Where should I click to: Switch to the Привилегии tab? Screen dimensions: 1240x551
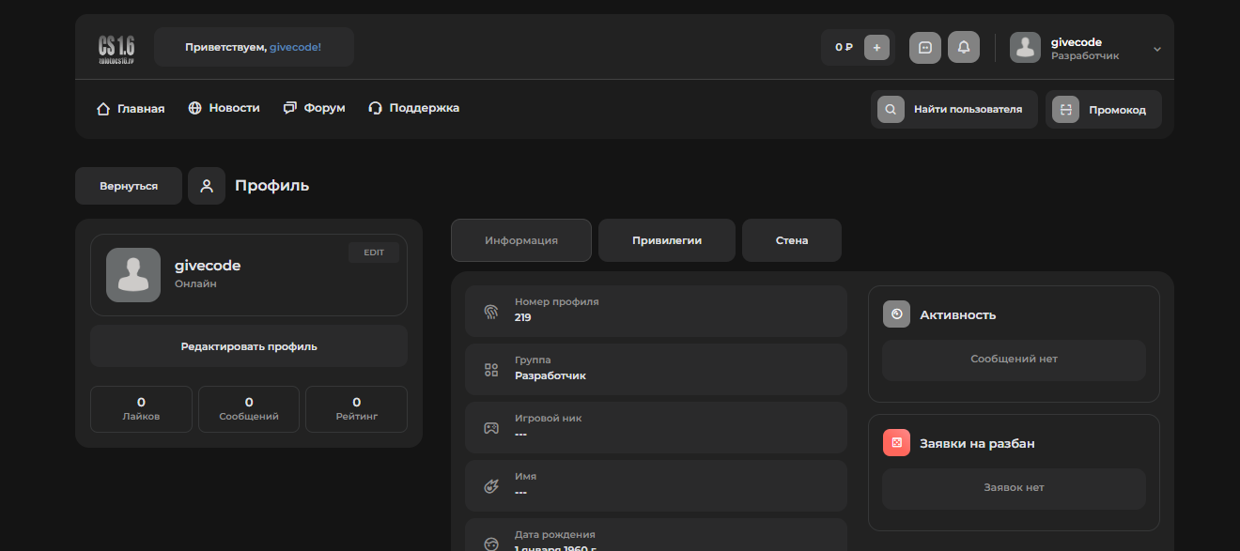[667, 240]
